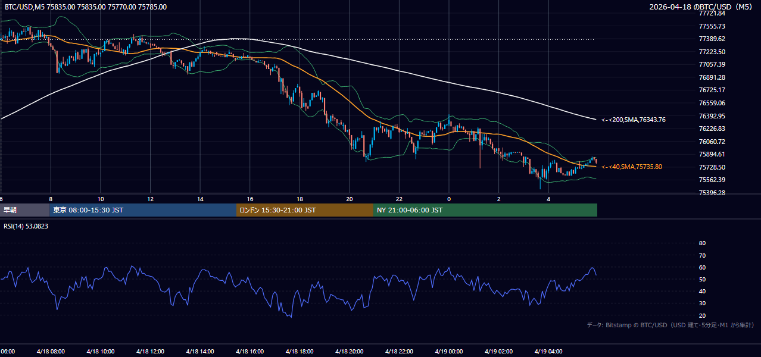The width and height of the screenshot is (761, 357).
Task: Click the bottom axis date 4/18 08:00
Action: tap(50, 352)
